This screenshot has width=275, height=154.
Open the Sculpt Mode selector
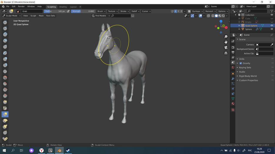coord(11,16)
